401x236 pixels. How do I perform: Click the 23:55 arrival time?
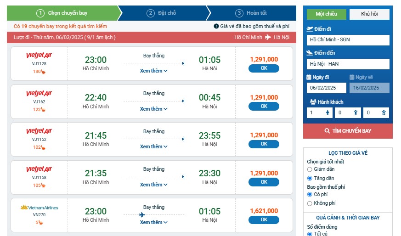(x=210, y=136)
